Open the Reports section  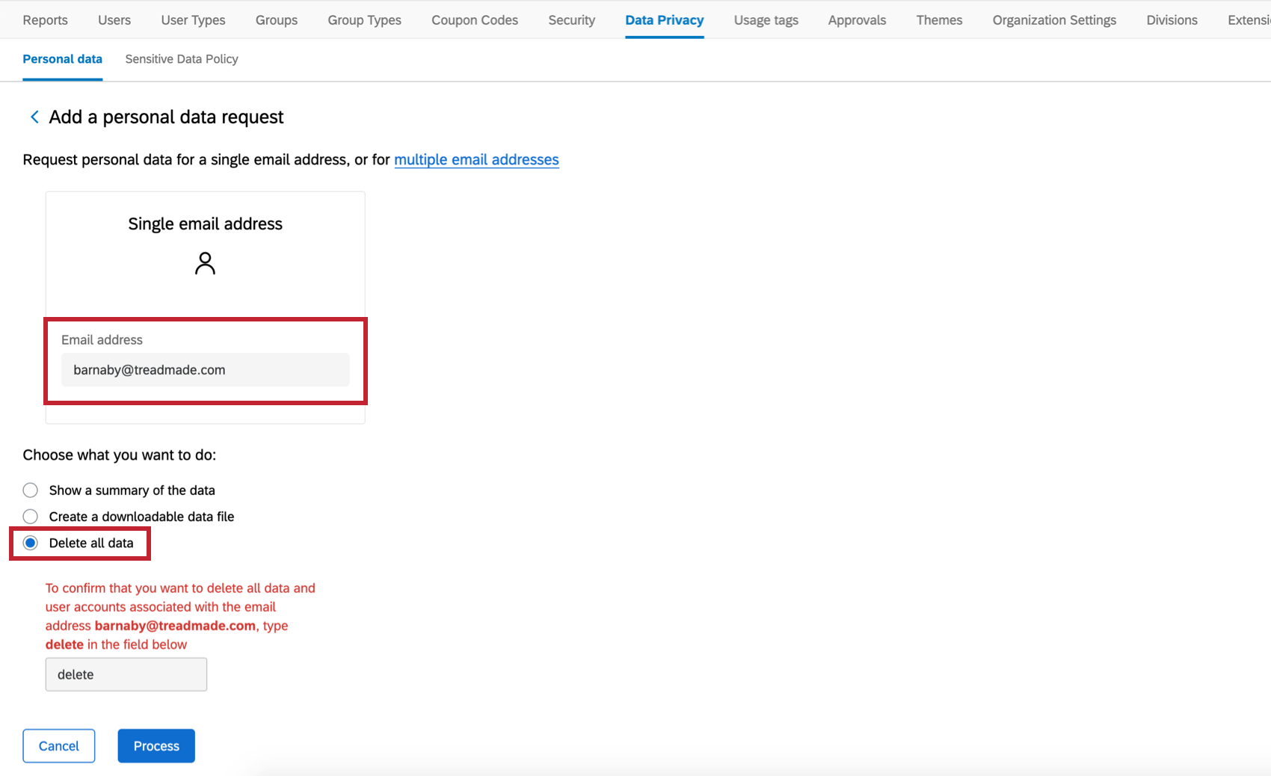45,20
